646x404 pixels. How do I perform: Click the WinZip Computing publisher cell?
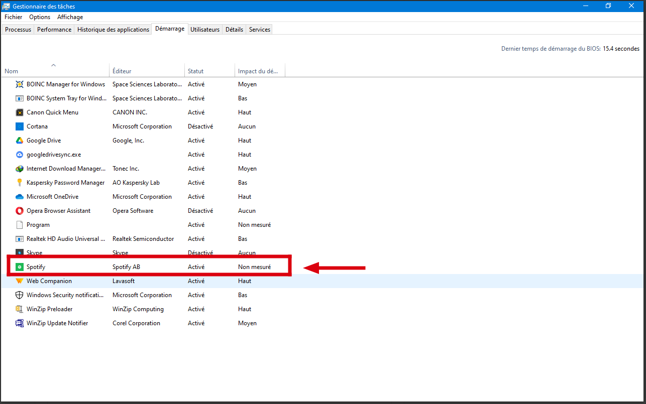pos(138,309)
